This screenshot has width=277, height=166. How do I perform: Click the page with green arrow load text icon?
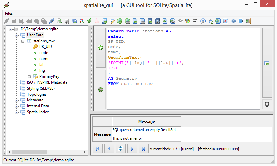135,21
